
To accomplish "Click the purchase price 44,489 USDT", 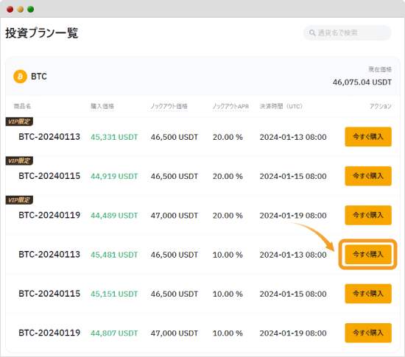I will [114, 216].
